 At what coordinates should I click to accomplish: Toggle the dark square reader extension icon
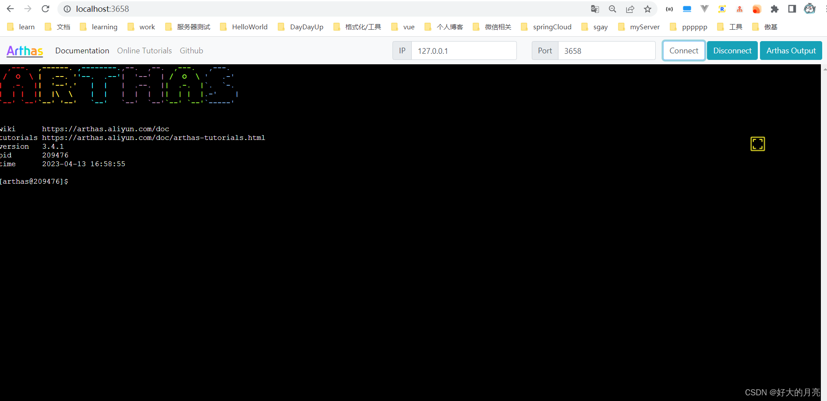(x=792, y=9)
